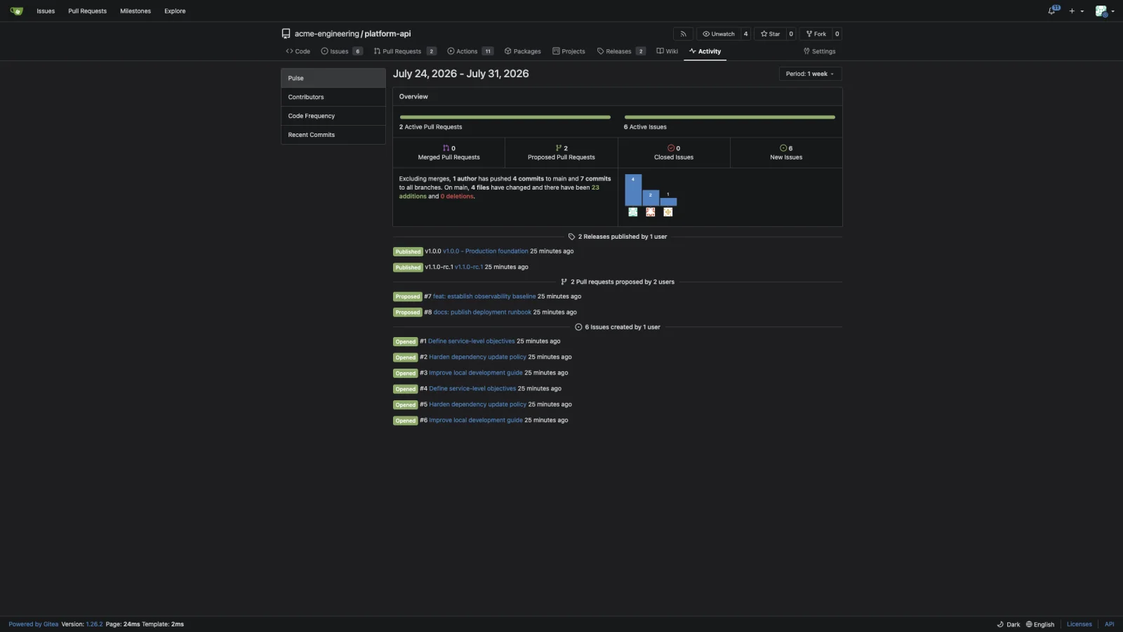Select Pulse in the sidebar
Viewport: 1123px width, 632px height.
(333, 78)
